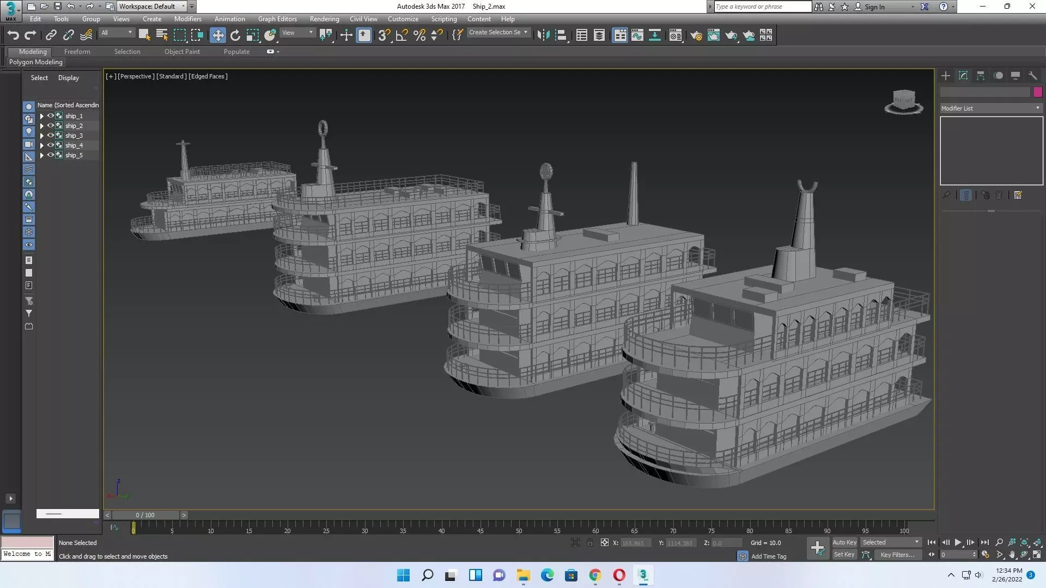Click the Play Animation button

coord(958,542)
